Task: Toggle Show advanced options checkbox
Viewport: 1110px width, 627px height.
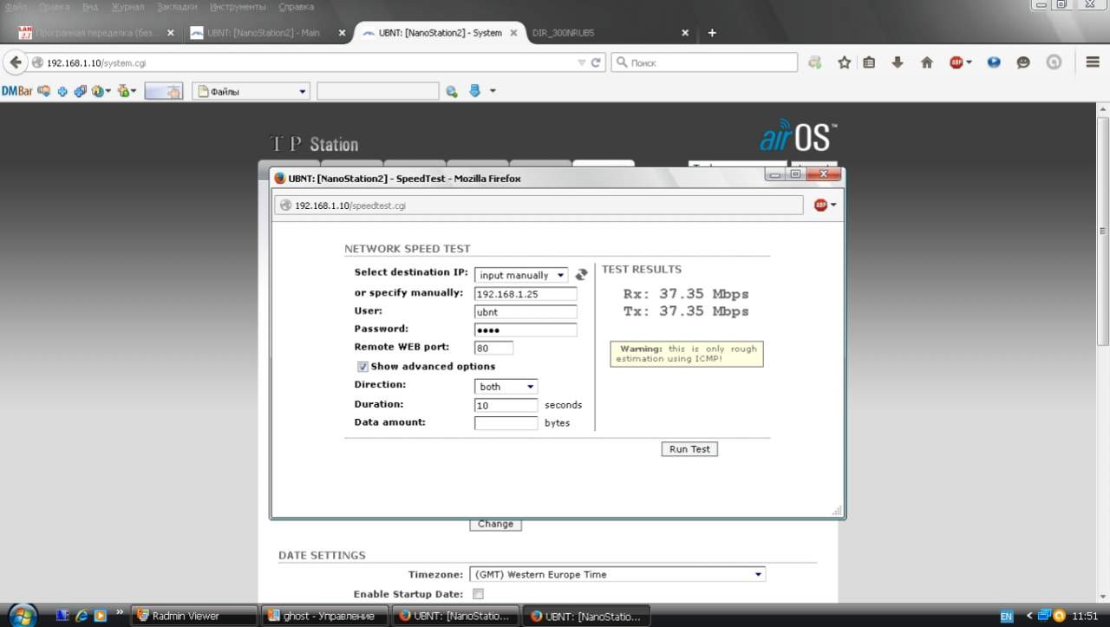Action: 363,367
